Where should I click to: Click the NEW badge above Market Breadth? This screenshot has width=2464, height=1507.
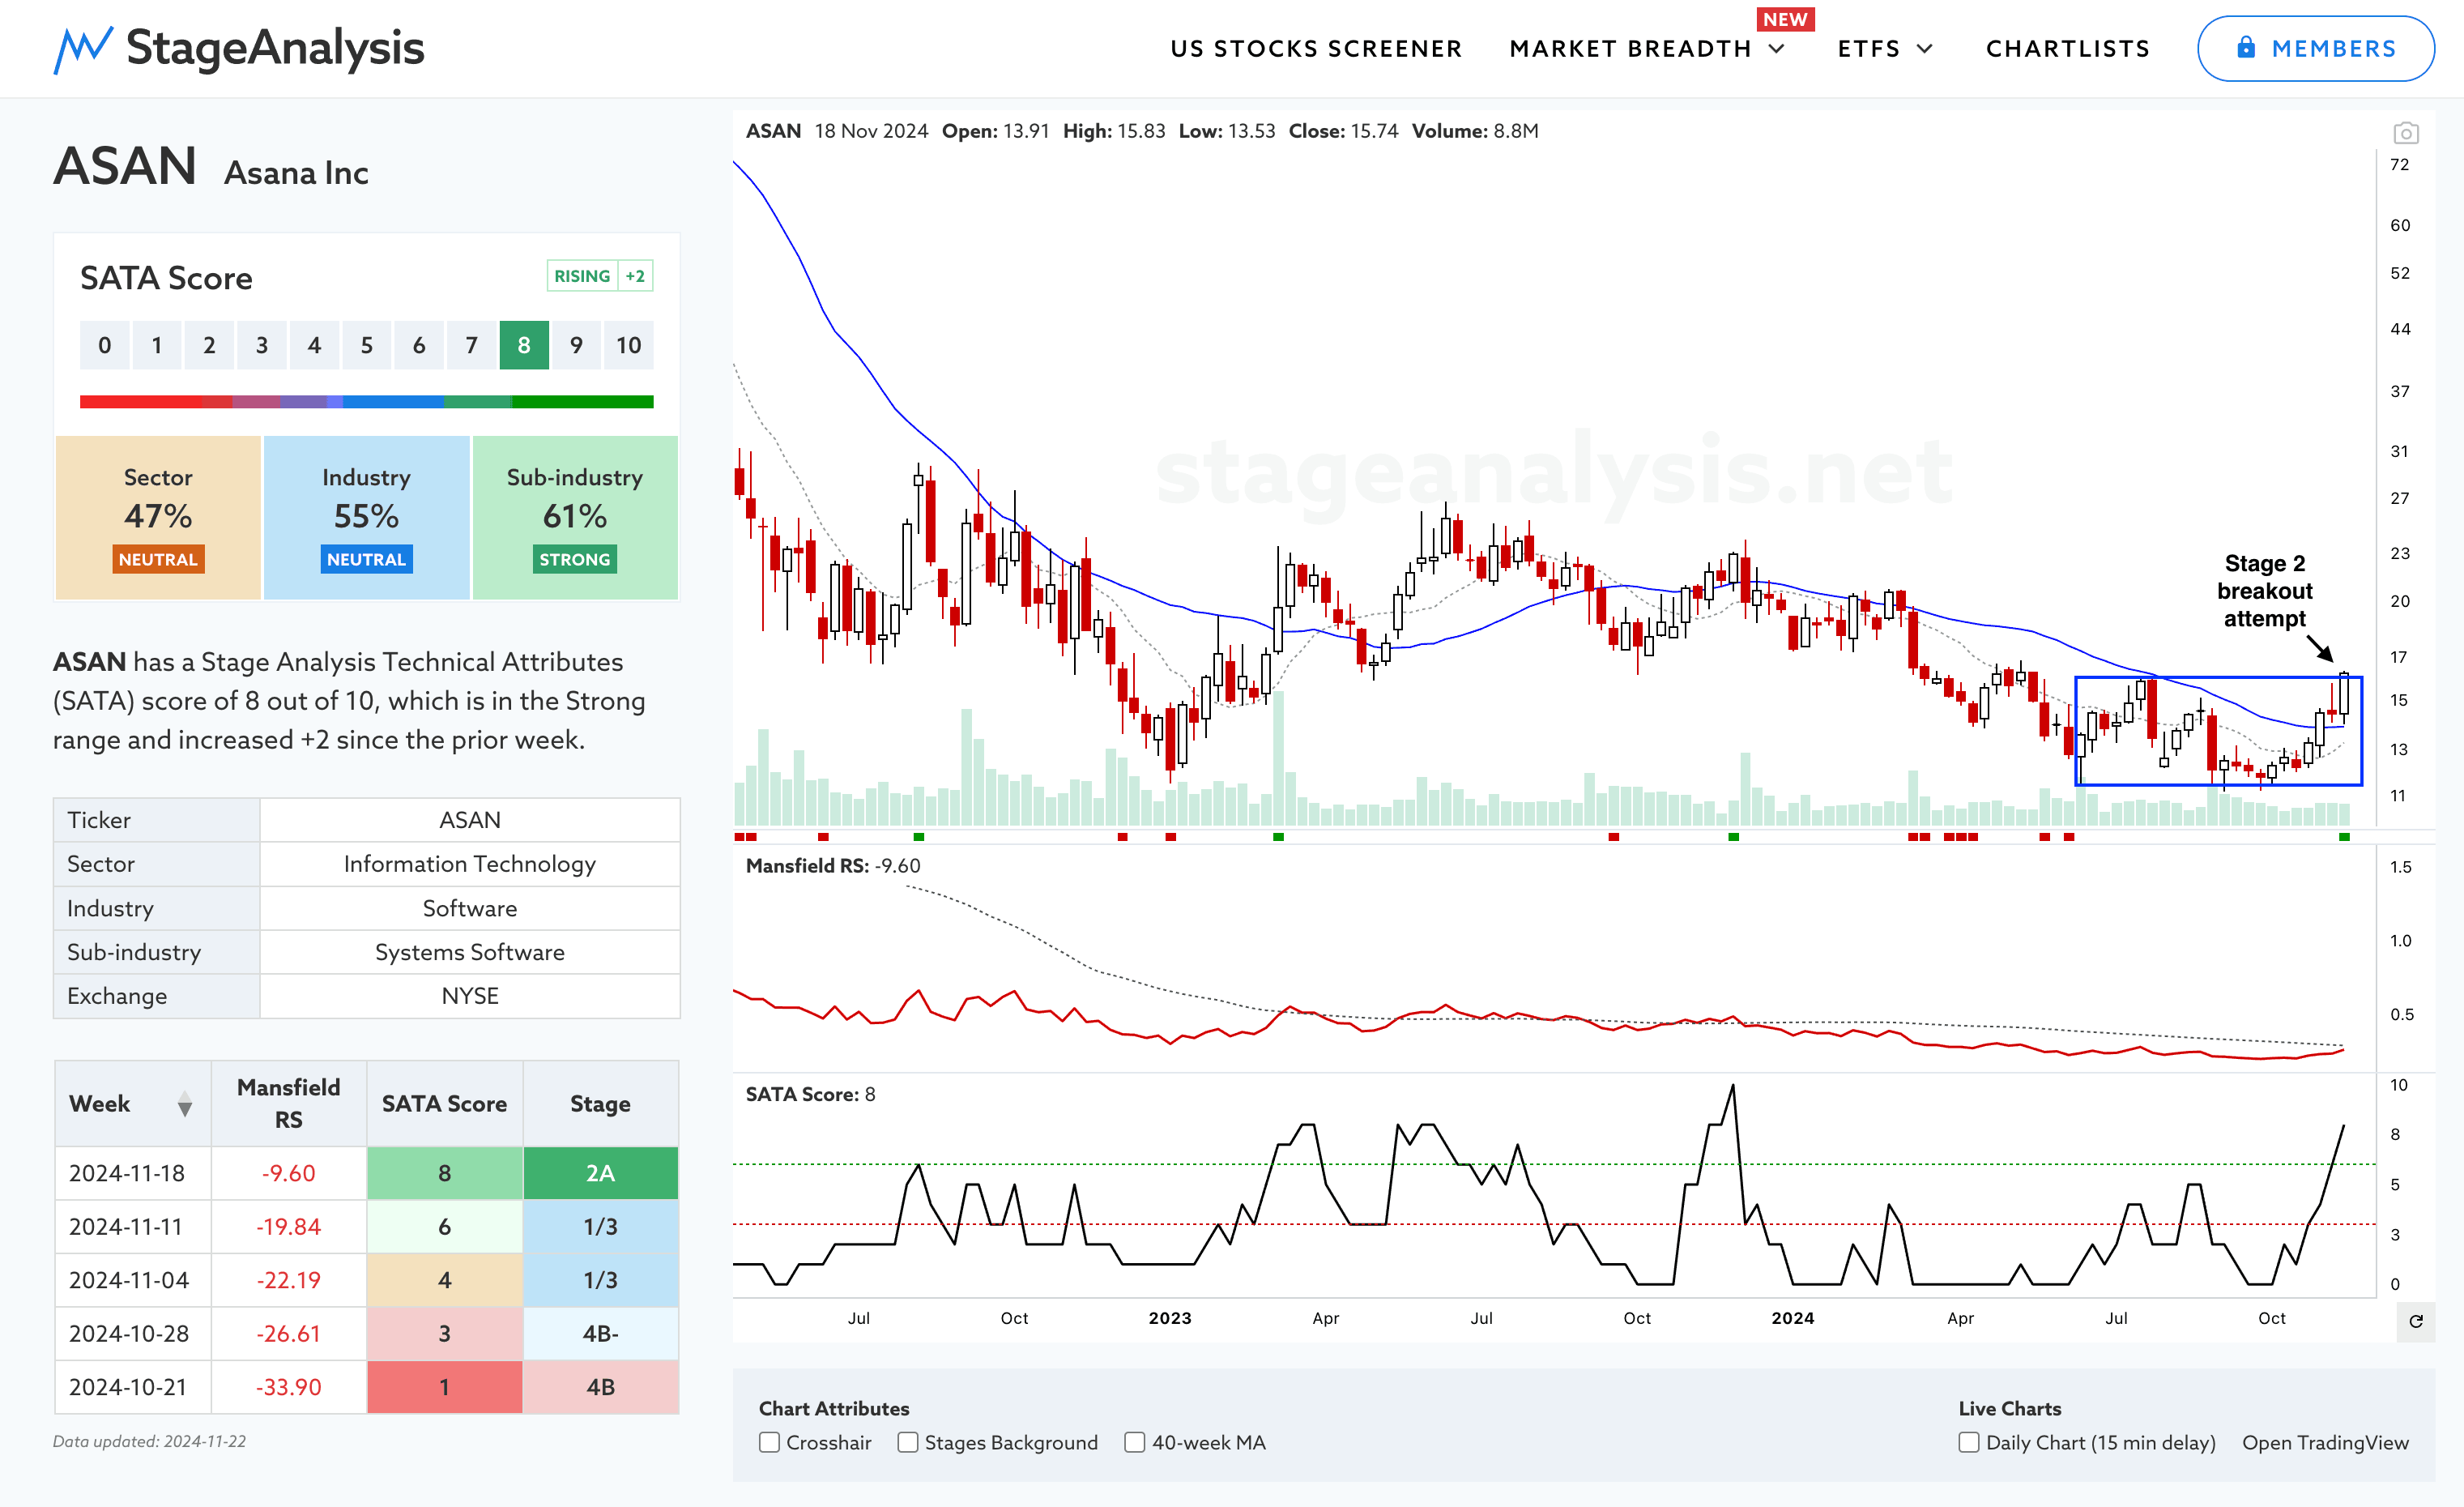[1785, 19]
